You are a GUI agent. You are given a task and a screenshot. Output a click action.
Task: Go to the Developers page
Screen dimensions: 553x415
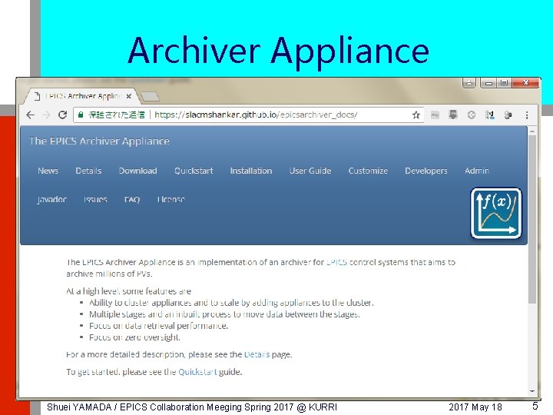point(426,171)
